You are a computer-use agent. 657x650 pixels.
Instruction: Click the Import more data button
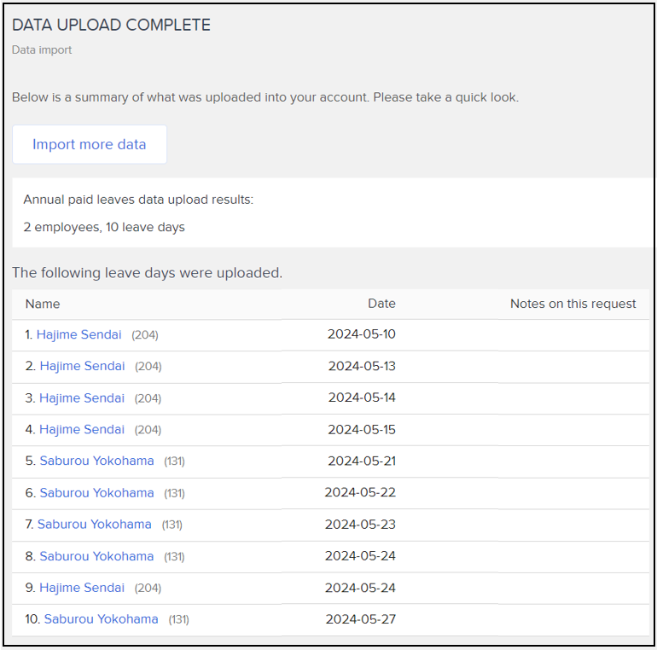pos(90,144)
